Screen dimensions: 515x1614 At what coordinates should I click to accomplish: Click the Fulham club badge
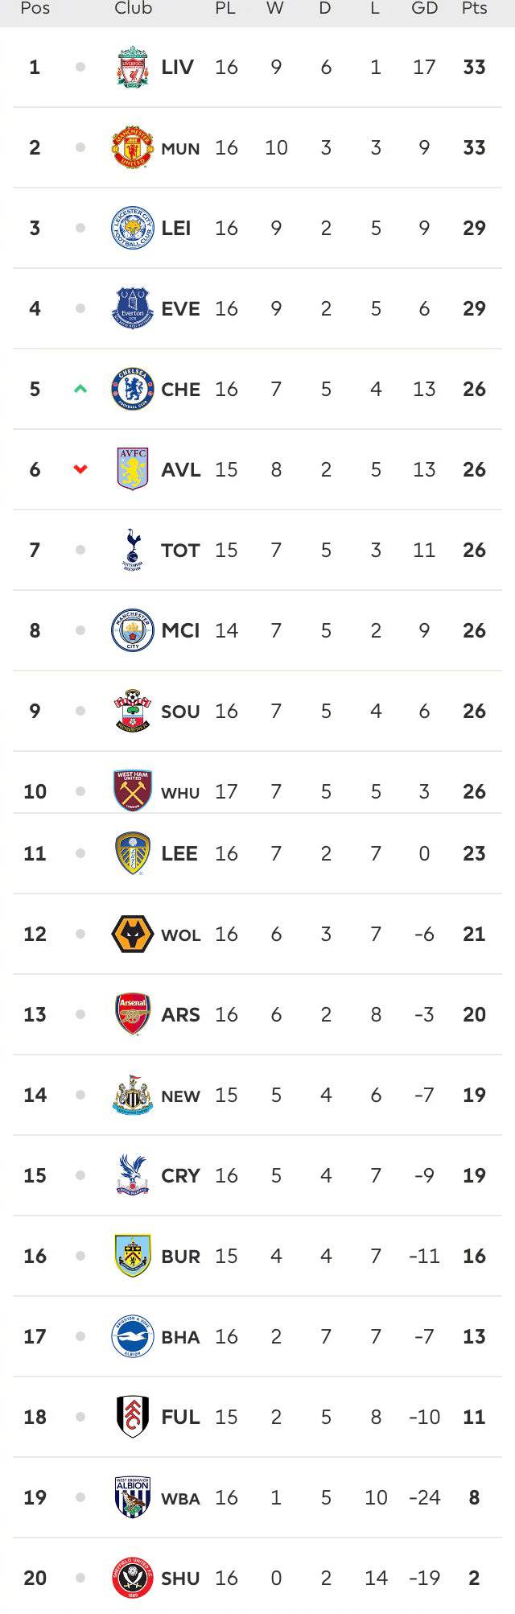pyautogui.click(x=132, y=1417)
